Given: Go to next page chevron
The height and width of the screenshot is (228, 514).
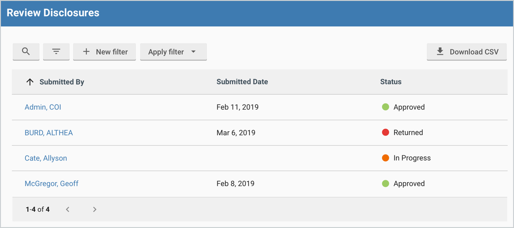Looking at the screenshot, I should tap(95, 209).
